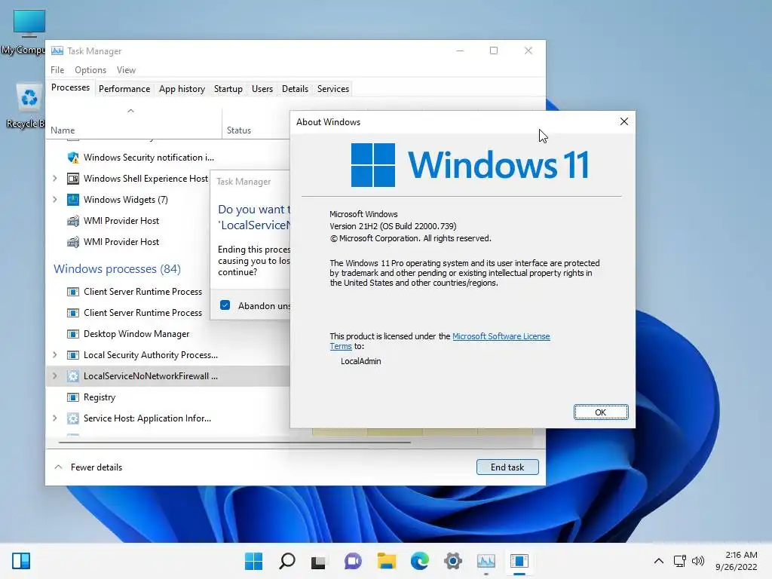Switch to the Services tab

pos(332,89)
